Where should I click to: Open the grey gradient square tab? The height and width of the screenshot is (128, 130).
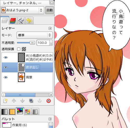pyautogui.click(x=35, y=112)
